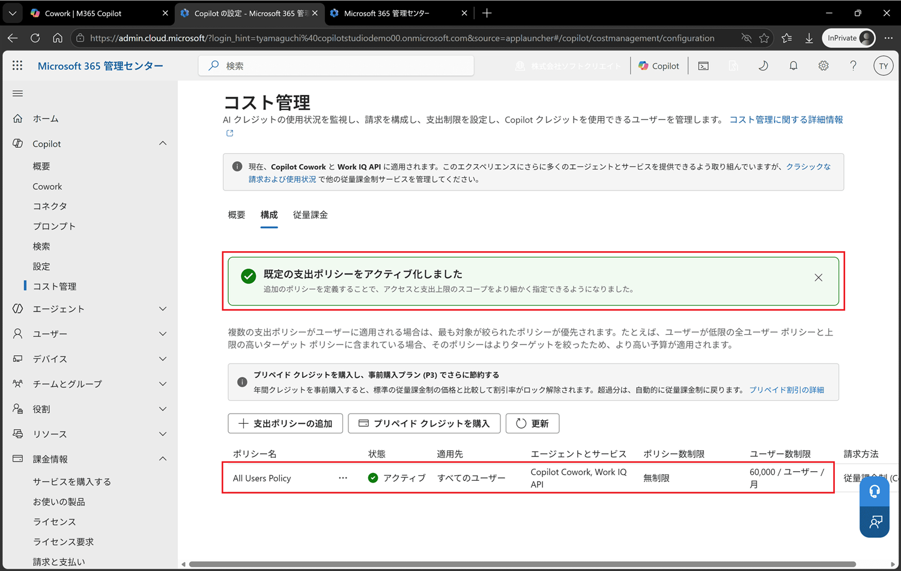This screenshot has width=901, height=571.
Task: Open browser tab actions dropdown
Action: [13, 13]
